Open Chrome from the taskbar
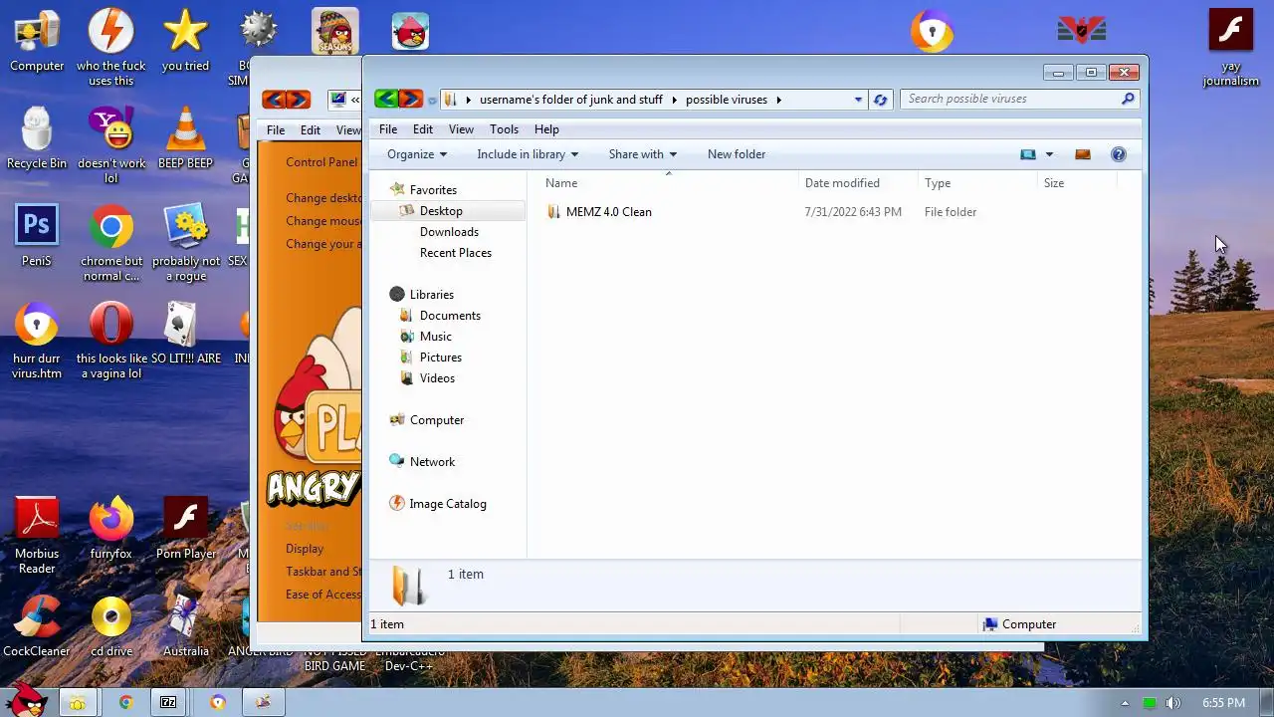Screen dimensions: 1274x717 pos(126,702)
